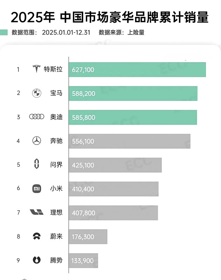Click the Tesla logo icon
This screenshot has height=280, width=221.
[36, 69]
